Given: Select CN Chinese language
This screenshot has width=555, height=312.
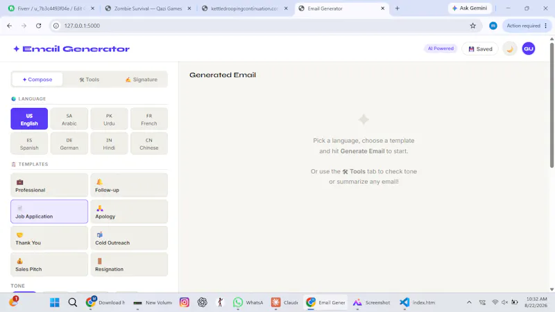Looking at the screenshot, I should pyautogui.click(x=149, y=144).
